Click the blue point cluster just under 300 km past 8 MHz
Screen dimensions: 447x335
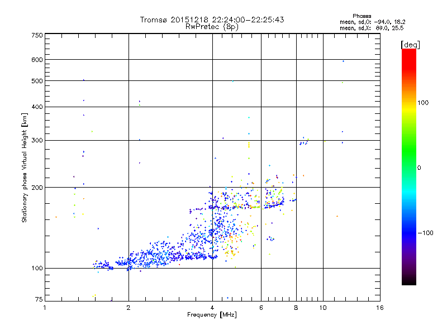(303, 143)
